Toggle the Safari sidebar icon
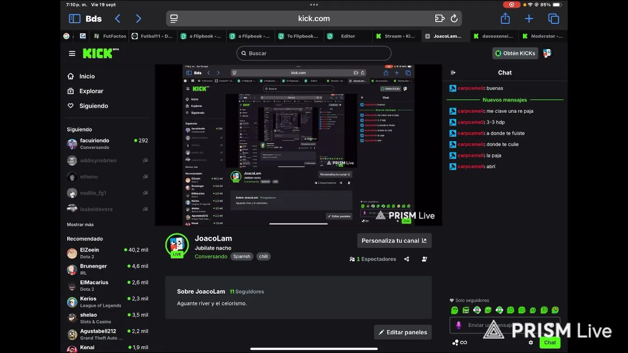This screenshot has width=628, height=353. click(75, 19)
